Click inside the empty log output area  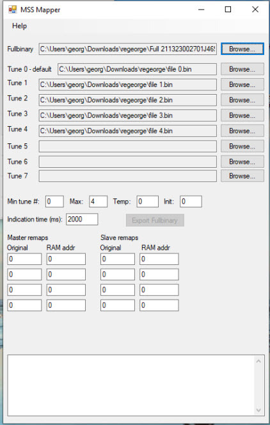click(131, 385)
